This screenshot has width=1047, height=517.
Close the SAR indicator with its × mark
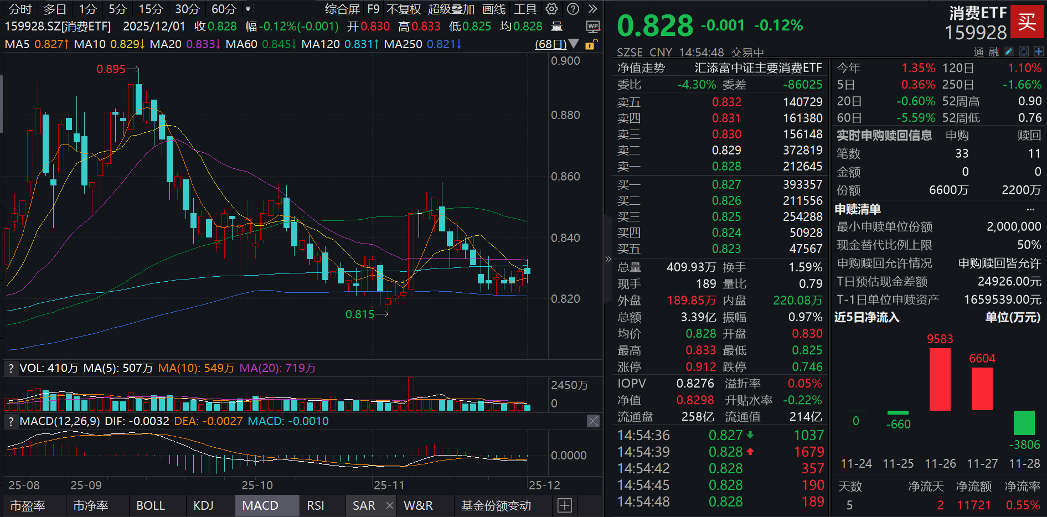390,505
